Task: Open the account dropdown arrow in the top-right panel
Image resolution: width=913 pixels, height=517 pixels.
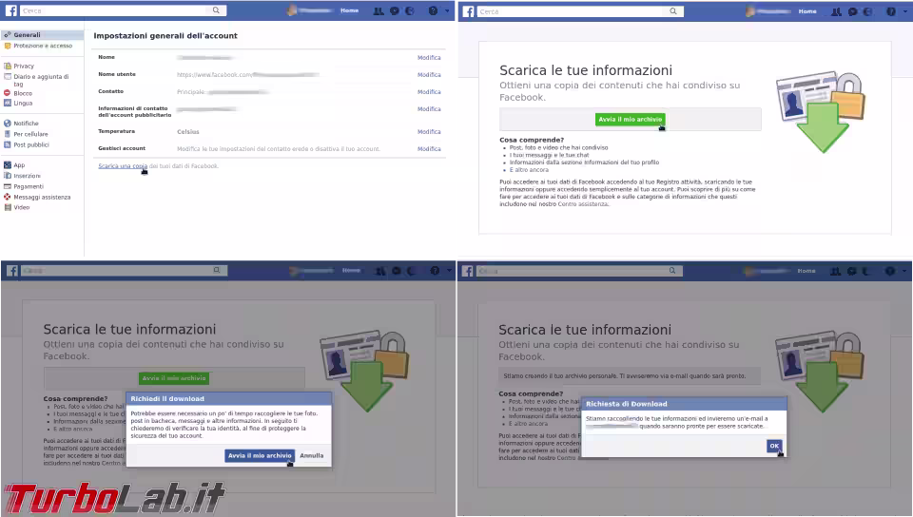Action: click(904, 11)
